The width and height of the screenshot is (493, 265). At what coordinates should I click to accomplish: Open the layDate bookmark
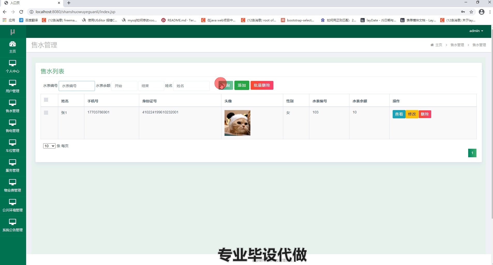pyautogui.click(x=378, y=20)
